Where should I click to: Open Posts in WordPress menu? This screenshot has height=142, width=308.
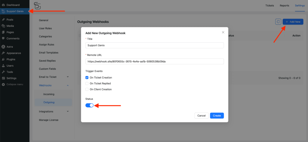(x=10, y=20)
